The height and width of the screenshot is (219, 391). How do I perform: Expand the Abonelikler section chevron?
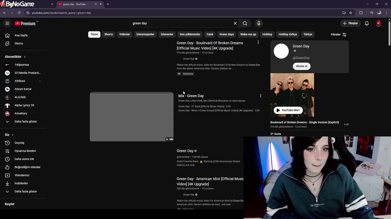pos(25,57)
